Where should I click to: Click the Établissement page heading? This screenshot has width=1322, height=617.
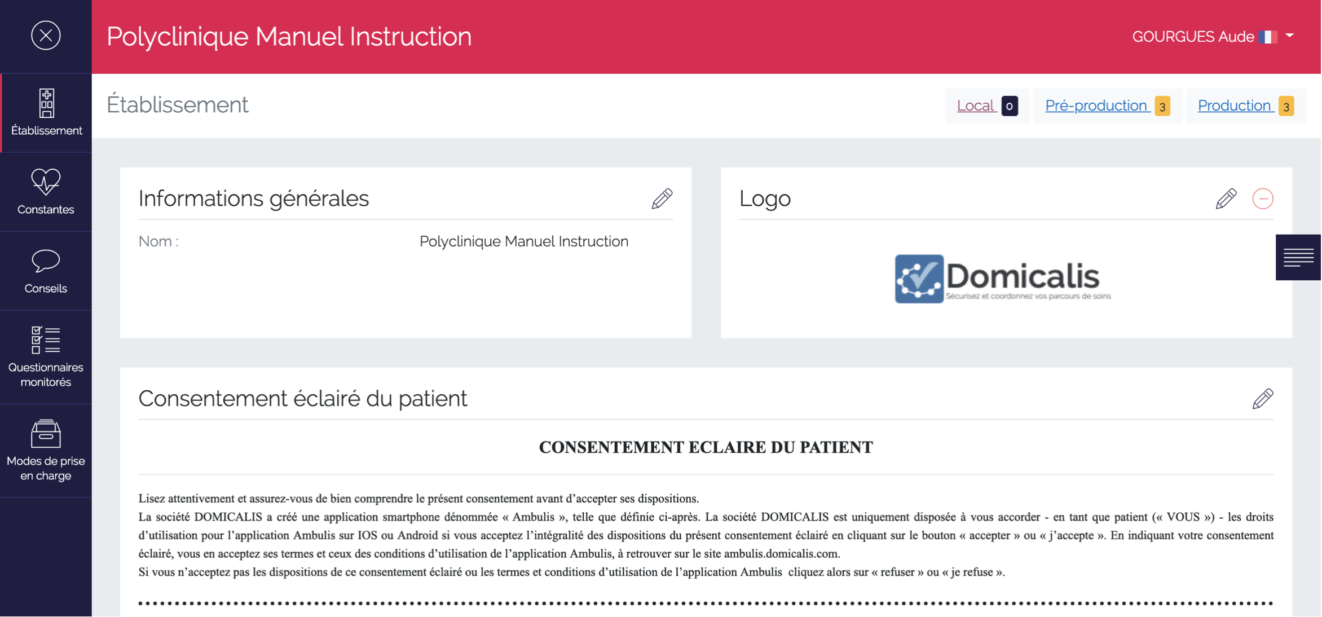177,104
